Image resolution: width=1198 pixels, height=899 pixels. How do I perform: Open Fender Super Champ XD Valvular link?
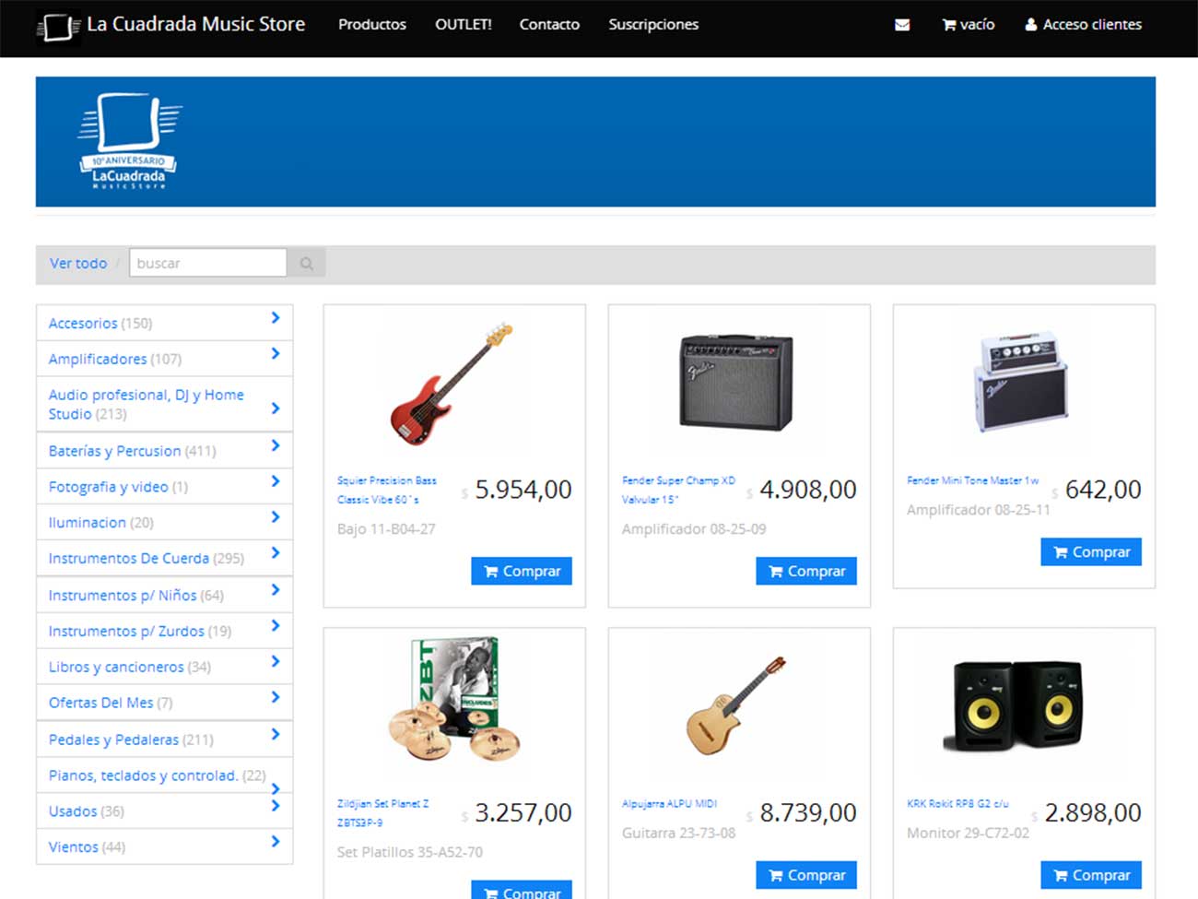679,490
